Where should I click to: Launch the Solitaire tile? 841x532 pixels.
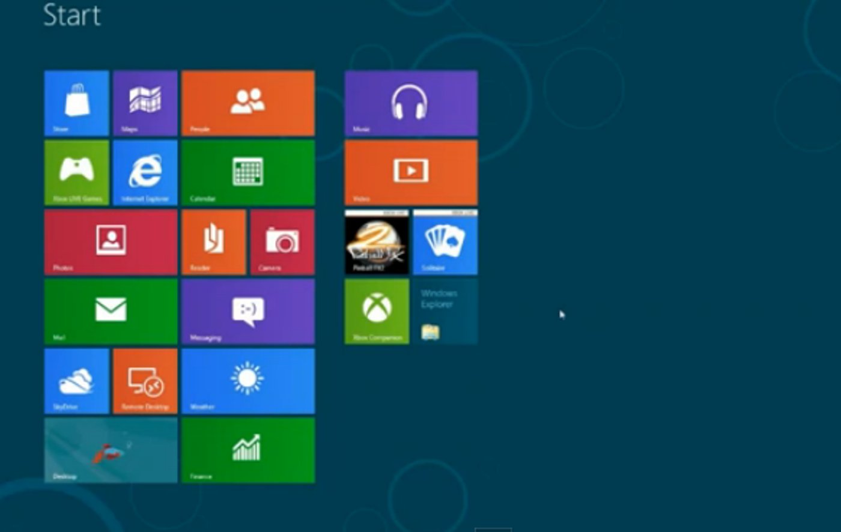(446, 242)
